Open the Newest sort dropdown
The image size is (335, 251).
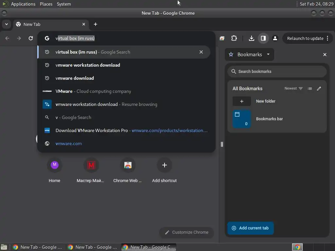click(x=293, y=88)
